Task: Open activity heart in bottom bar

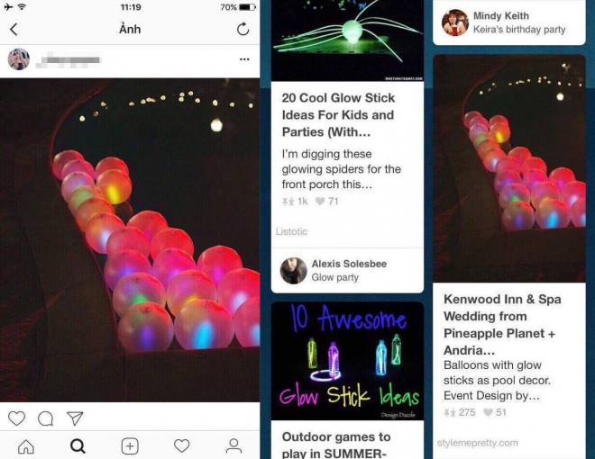Action: [x=182, y=445]
